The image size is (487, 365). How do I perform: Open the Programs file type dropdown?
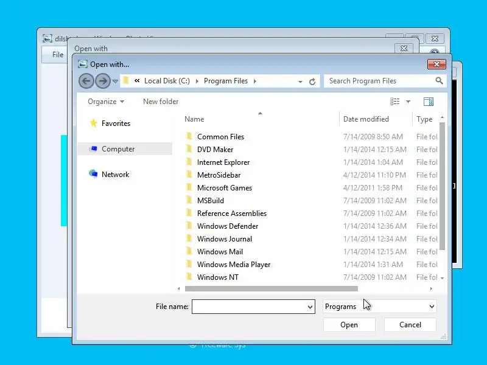click(379, 307)
